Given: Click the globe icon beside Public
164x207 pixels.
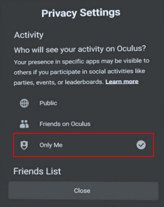Looking at the screenshot, I should click(x=24, y=103).
